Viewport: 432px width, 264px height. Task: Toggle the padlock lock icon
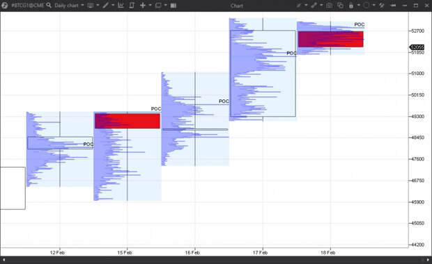tap(351, 6)
